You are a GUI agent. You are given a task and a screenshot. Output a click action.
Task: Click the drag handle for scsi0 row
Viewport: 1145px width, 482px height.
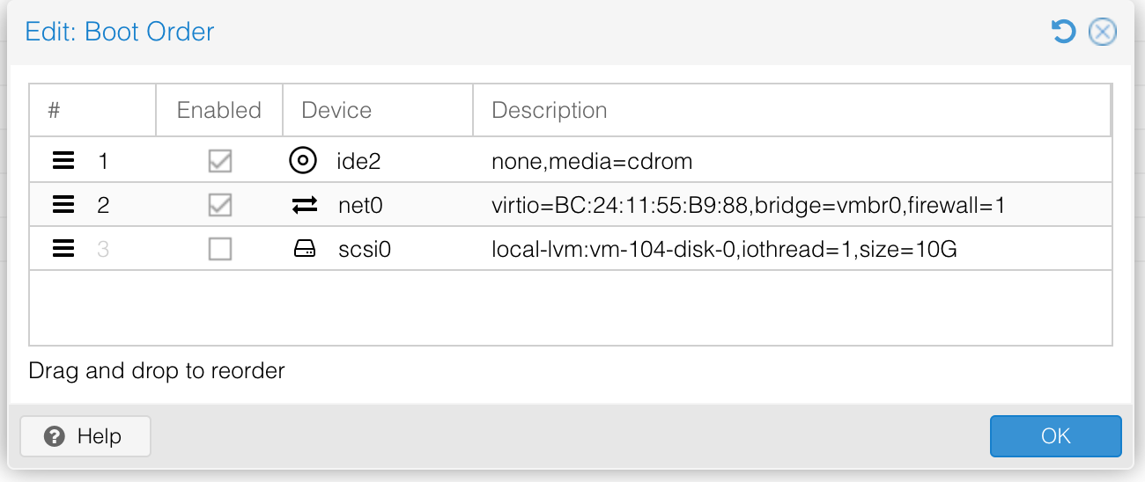(x=63, y=250)
